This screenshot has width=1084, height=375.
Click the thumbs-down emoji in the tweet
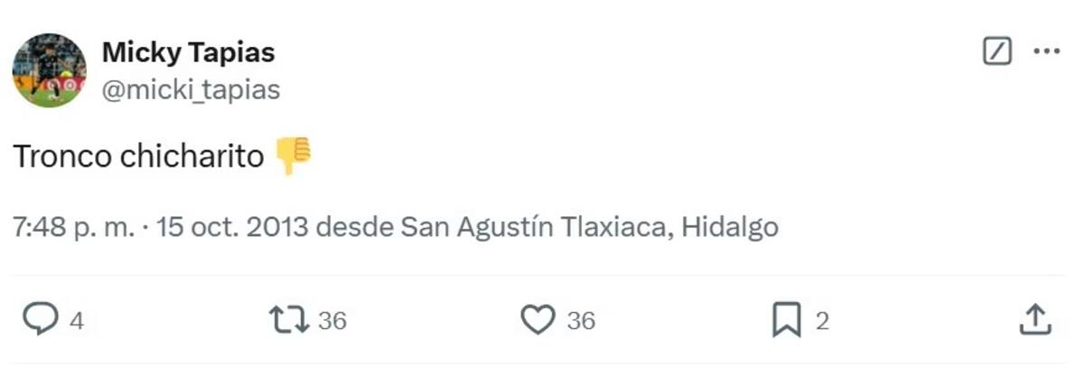(x=293, y=155)
